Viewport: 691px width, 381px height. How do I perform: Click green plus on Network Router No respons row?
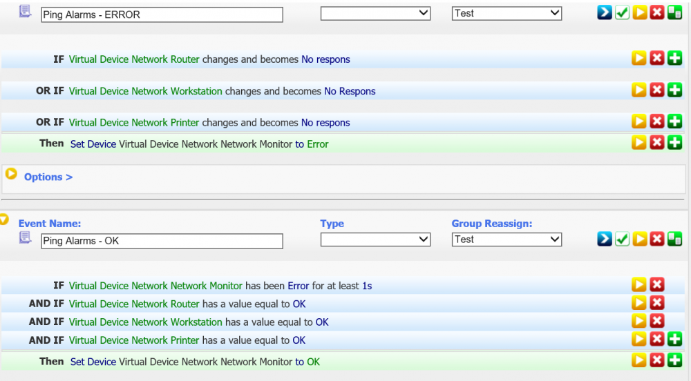[675, 59]
